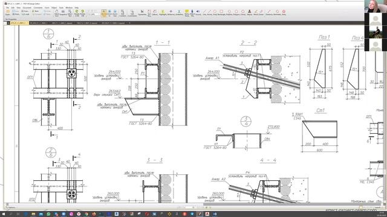
Task: Select the Cloud annotation tool
Action: (x=243, y=13)
